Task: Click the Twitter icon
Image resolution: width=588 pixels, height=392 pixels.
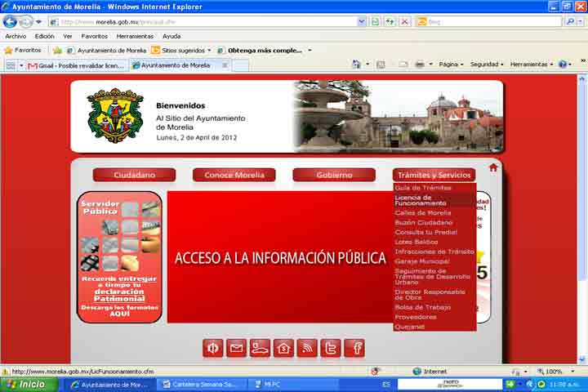Action: [331, 348]
